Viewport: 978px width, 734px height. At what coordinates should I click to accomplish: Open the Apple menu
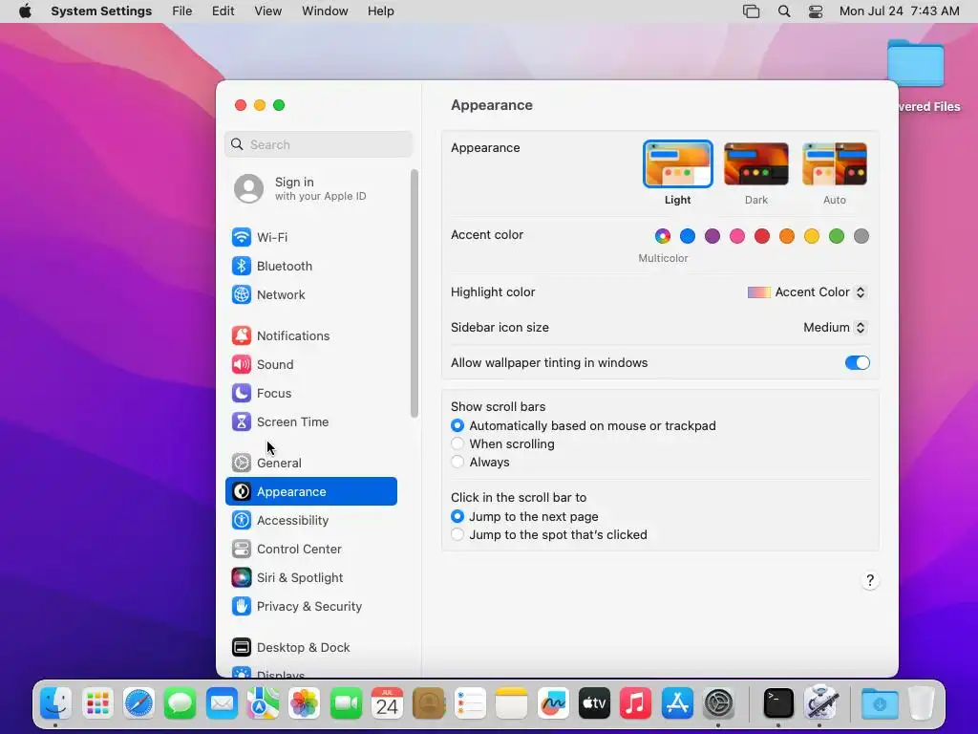click(x=25, y=11)
